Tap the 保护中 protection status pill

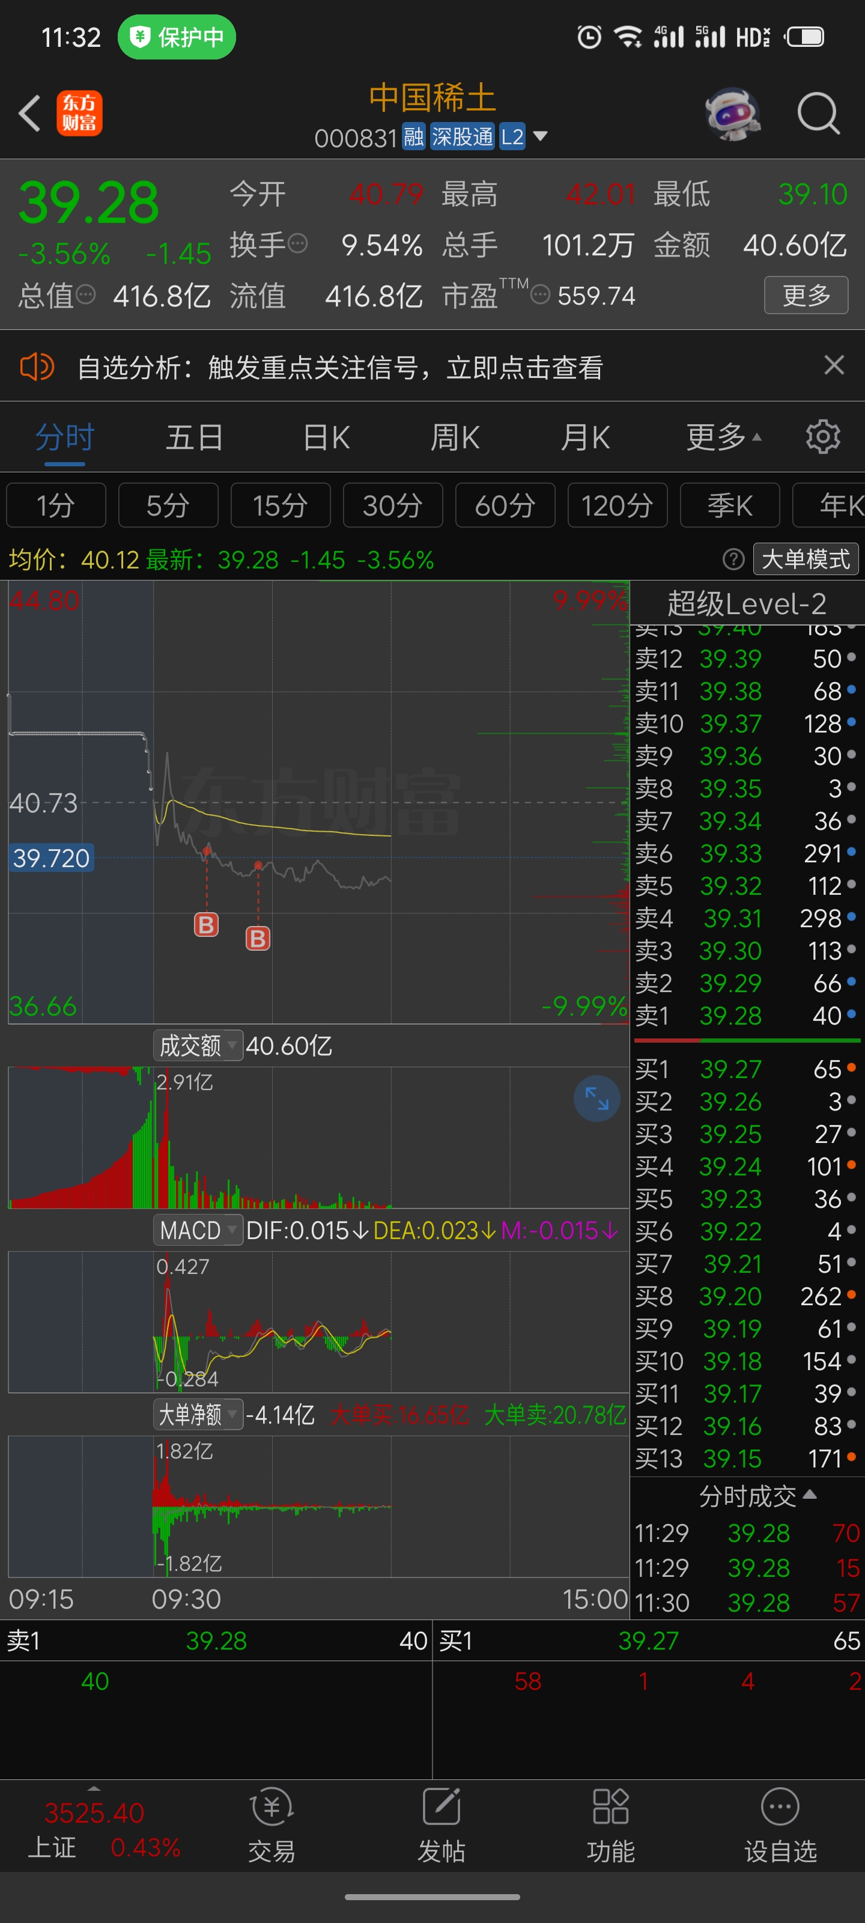tap(177, 37)
